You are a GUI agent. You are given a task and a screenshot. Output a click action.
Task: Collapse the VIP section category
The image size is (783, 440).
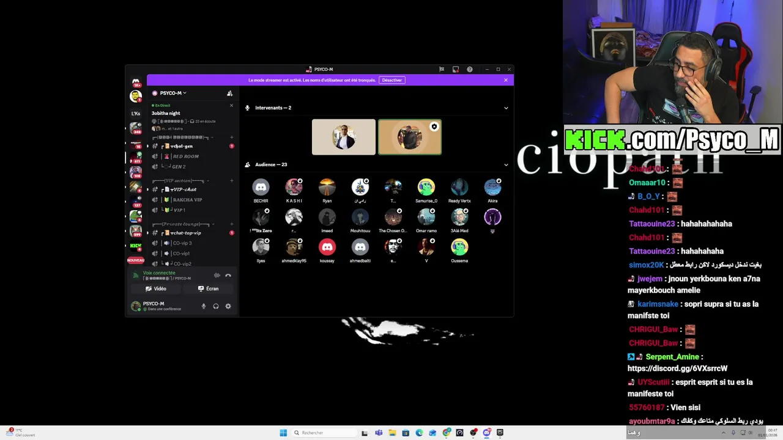[180, 181]
